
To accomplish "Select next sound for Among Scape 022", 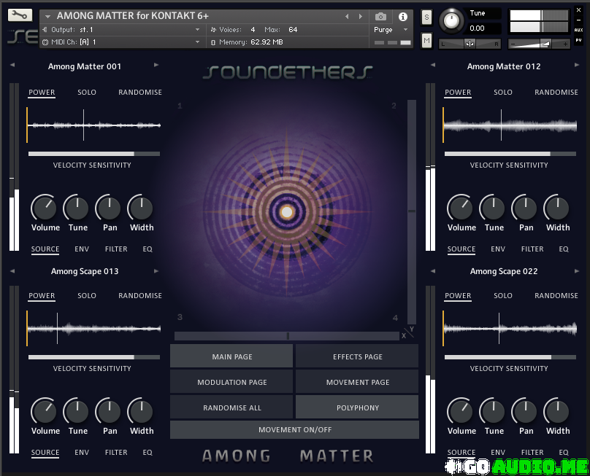I will pos(577,271).
